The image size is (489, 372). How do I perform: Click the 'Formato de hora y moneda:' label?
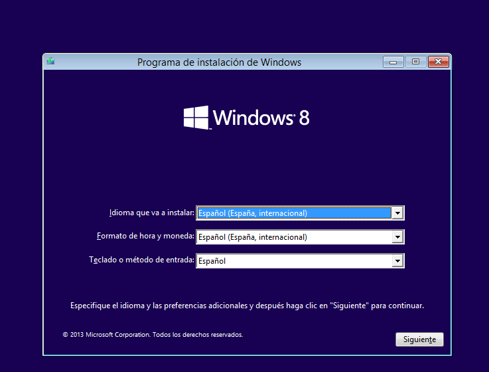click(x=145, y=236)
